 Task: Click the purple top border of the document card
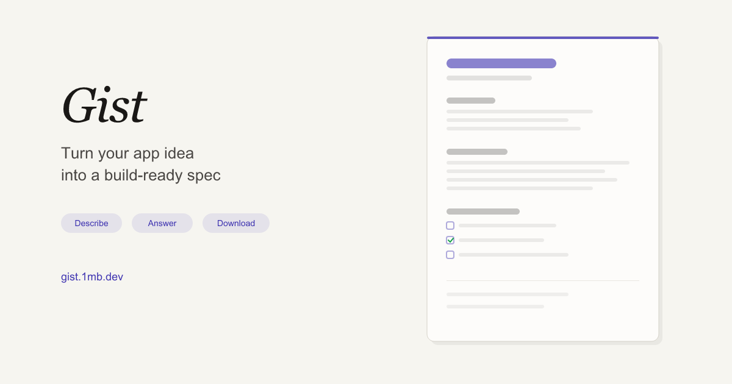tap(542, 38)
